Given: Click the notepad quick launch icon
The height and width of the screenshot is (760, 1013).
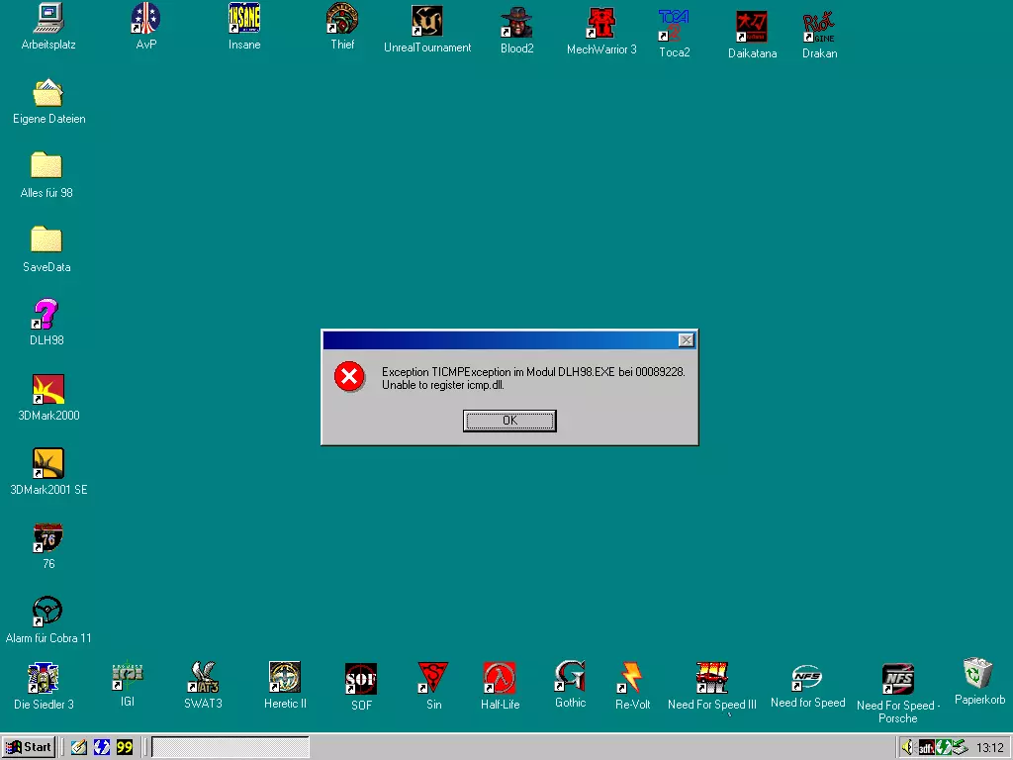Looking at the screenshot, I should pyautogui.click(x=79, y=748).
